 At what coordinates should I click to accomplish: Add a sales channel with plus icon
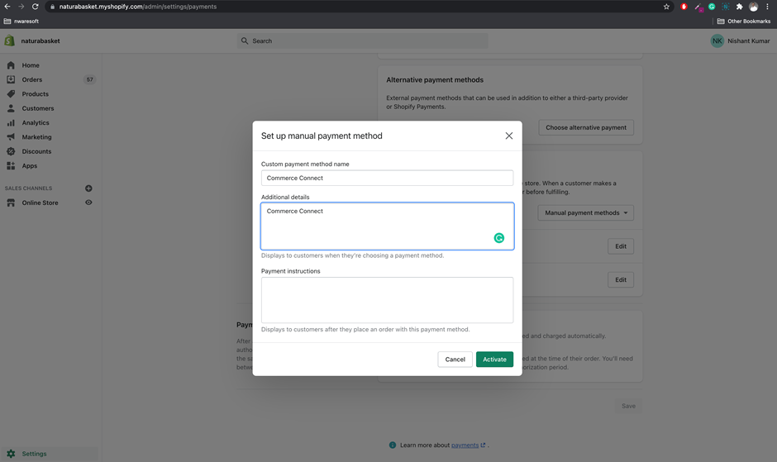click(88, 188)
